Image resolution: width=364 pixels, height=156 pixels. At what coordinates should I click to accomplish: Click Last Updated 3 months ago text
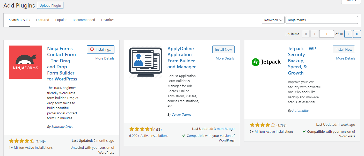[213, 129]
